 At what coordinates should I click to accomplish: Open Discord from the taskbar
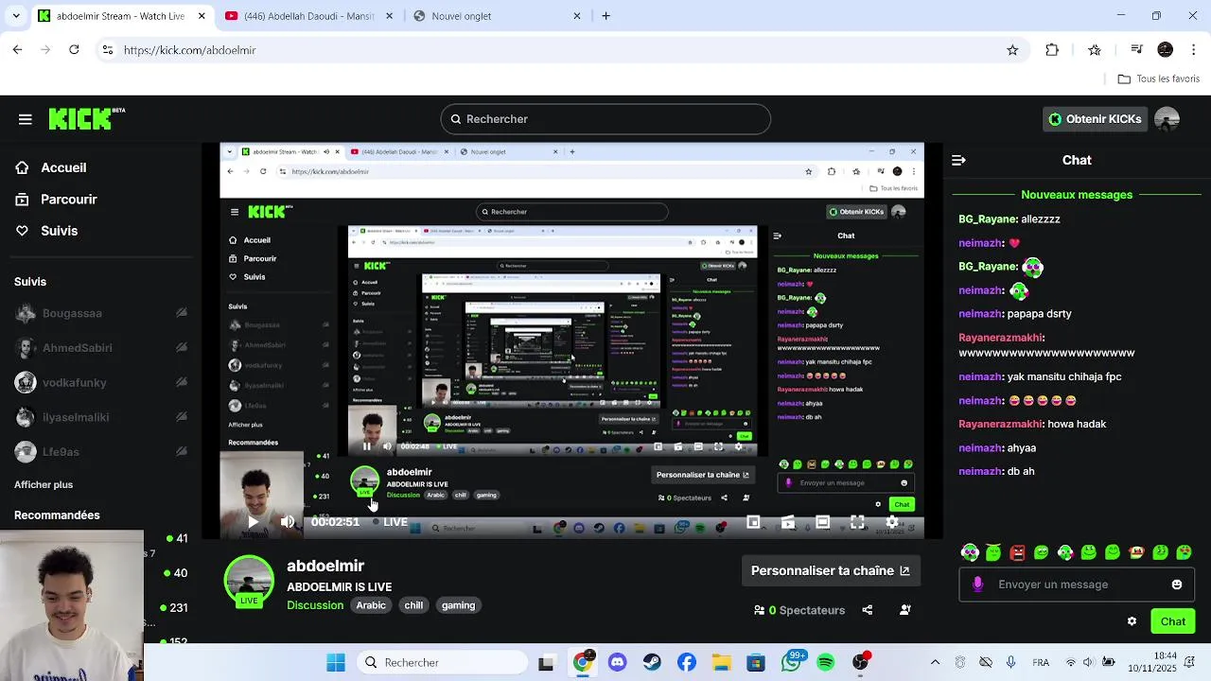[x=618, y=663]
